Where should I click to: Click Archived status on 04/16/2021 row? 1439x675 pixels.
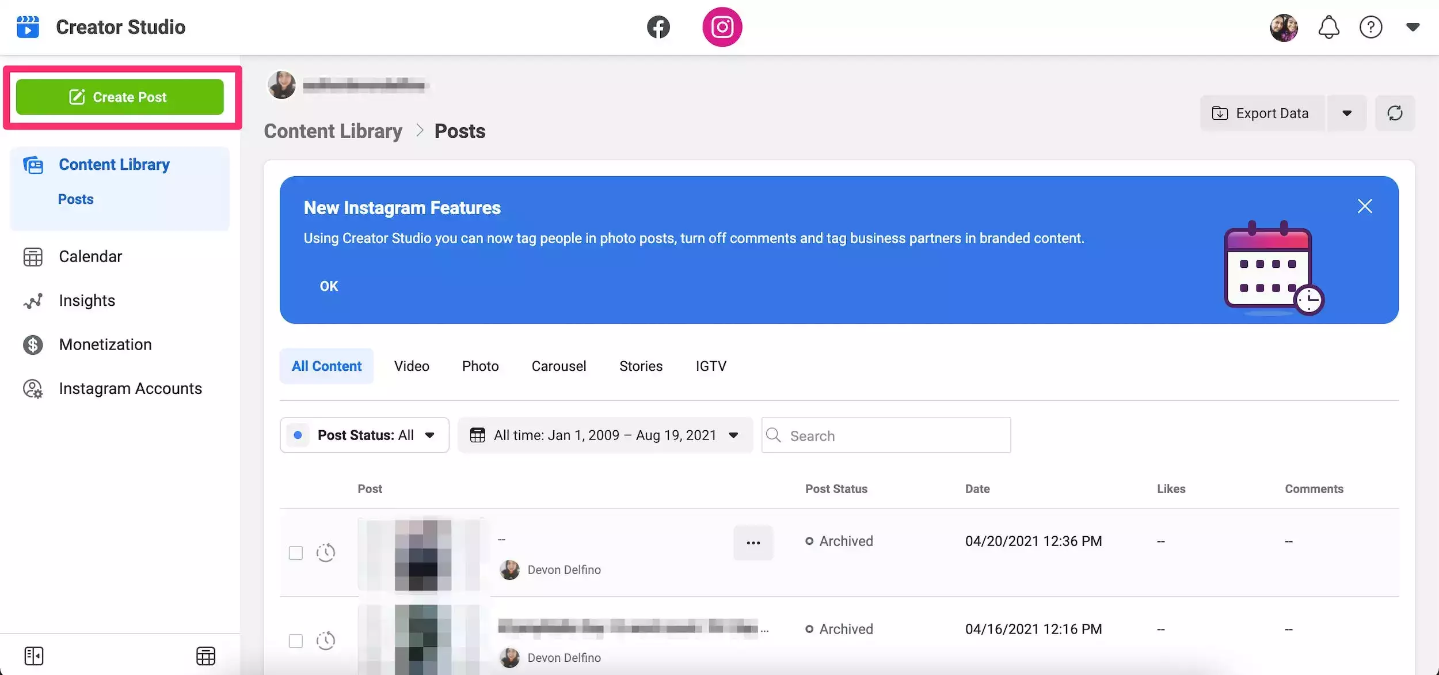pyautogui.click(x=839, y=629)
